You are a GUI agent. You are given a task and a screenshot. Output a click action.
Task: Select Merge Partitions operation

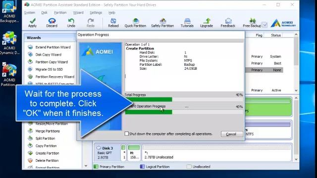pos(48,131)
